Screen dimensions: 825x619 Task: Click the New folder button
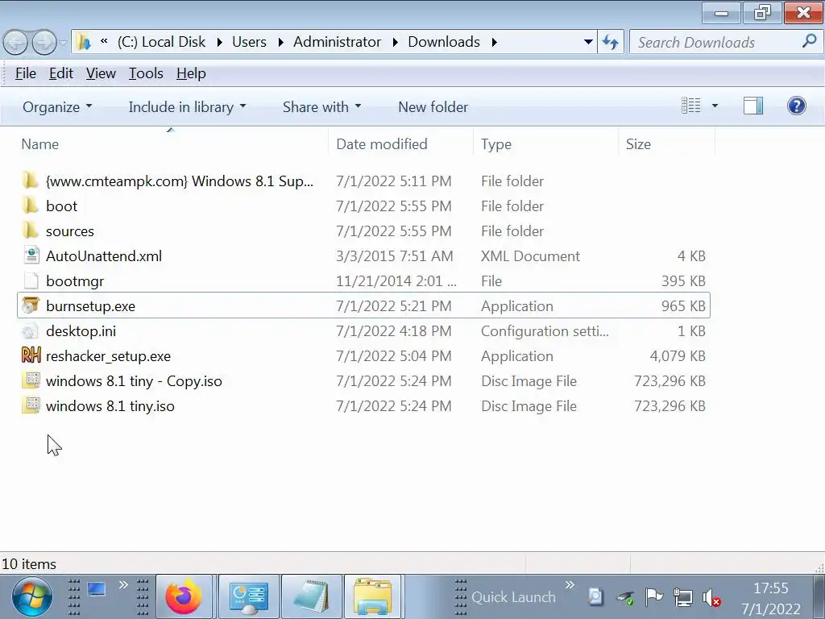[x=433, y=107]
